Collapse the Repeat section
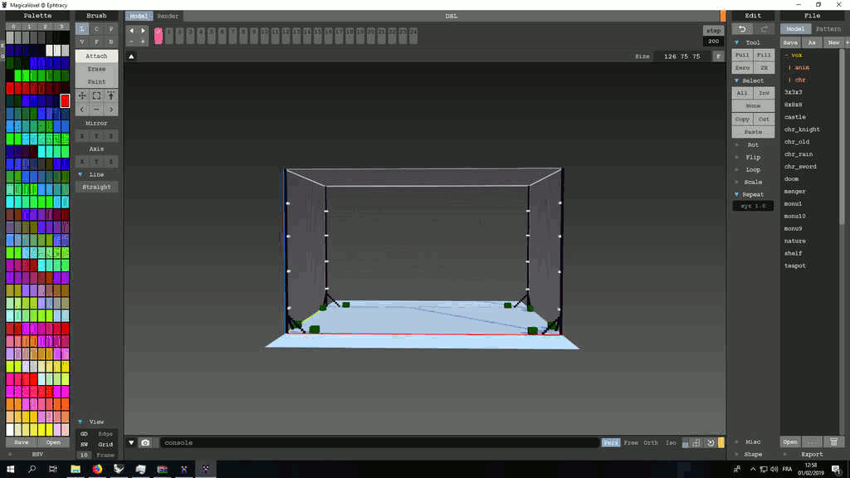Screen dimensions: 850x478 (x=737, y=194)
